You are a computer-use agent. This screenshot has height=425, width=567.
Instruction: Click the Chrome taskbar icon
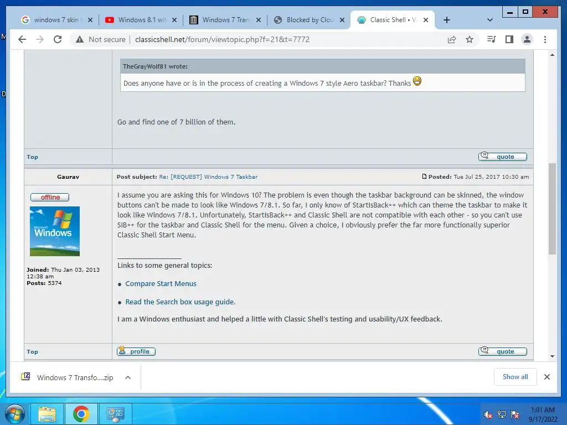[x=81, y=414]
